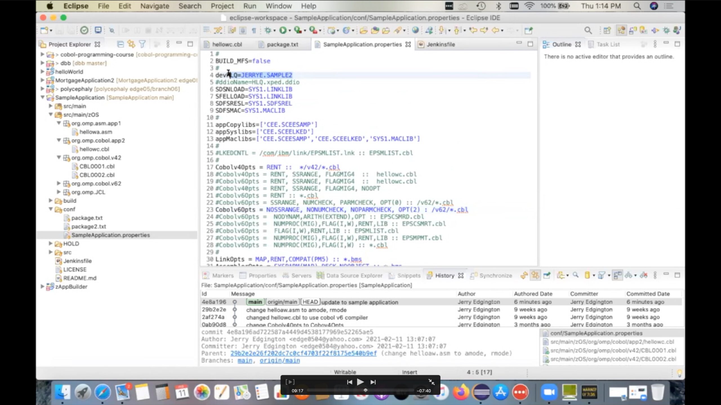Image resolution: width=721 pixels, height=405 pixels.
Task: Open the Project Explorer view menu dots
Action: coord(168,44)
